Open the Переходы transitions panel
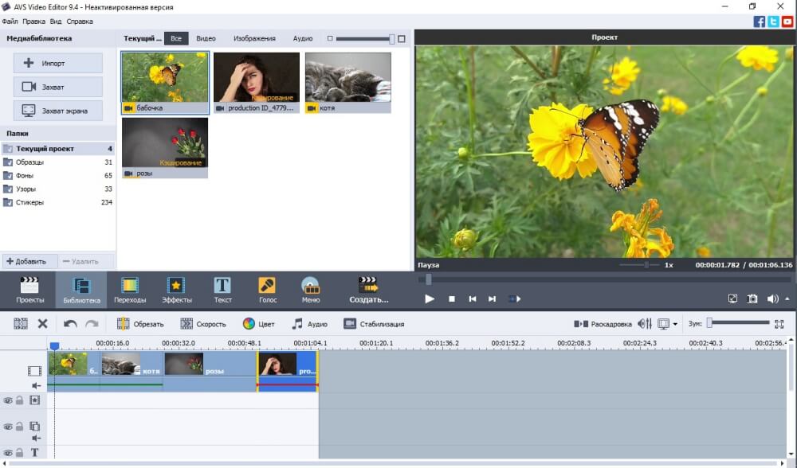The width and height of the screenshot is (797, 468). [x=130, y=291]
